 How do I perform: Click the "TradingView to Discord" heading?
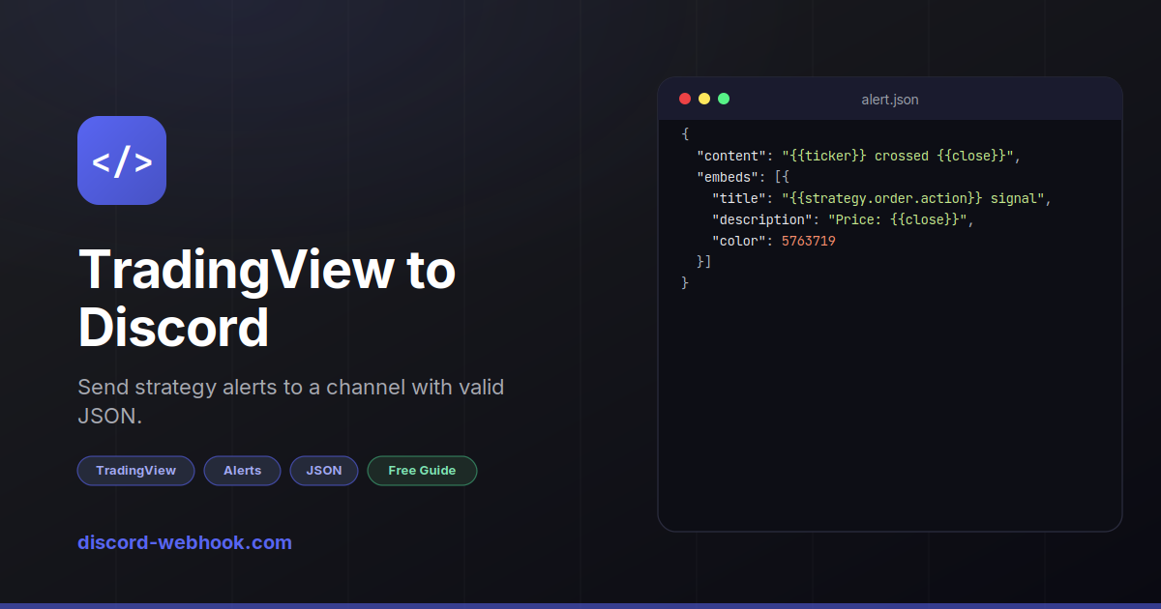[x=267, y=298]
